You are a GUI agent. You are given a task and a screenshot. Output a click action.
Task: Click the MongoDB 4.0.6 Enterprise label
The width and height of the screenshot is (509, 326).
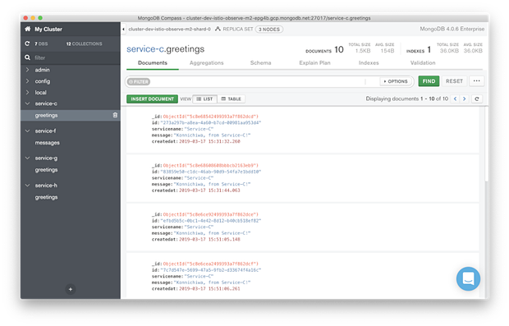[x=452, y=29]
